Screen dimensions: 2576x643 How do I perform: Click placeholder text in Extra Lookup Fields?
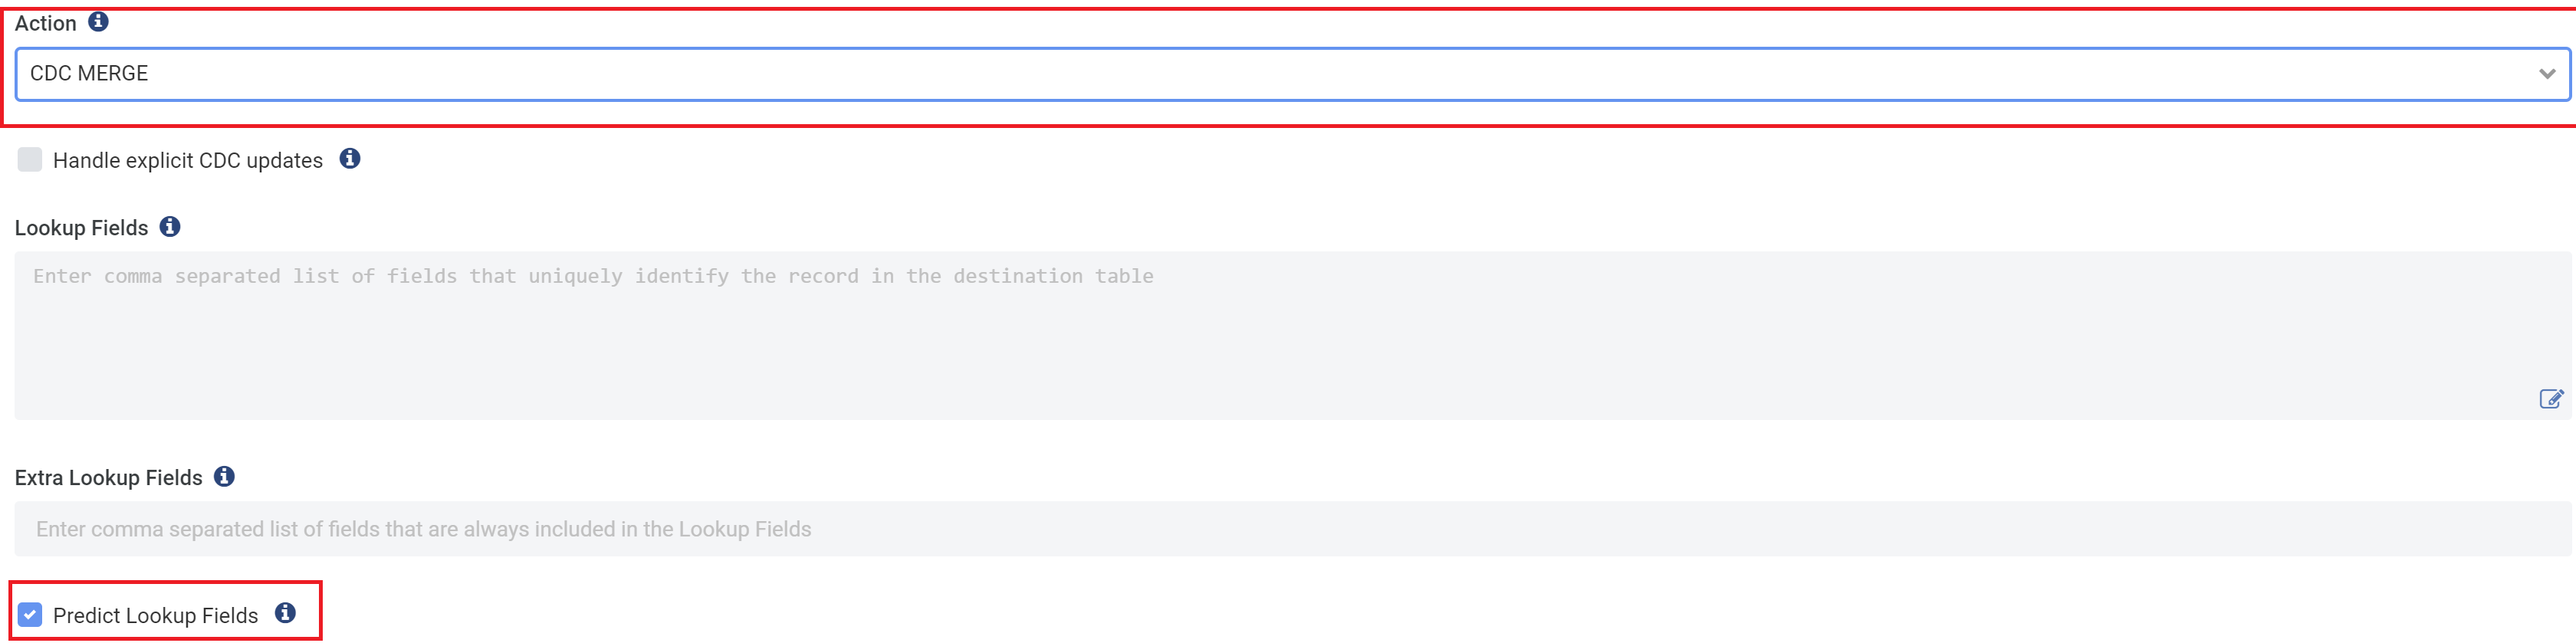coord(423,528)
